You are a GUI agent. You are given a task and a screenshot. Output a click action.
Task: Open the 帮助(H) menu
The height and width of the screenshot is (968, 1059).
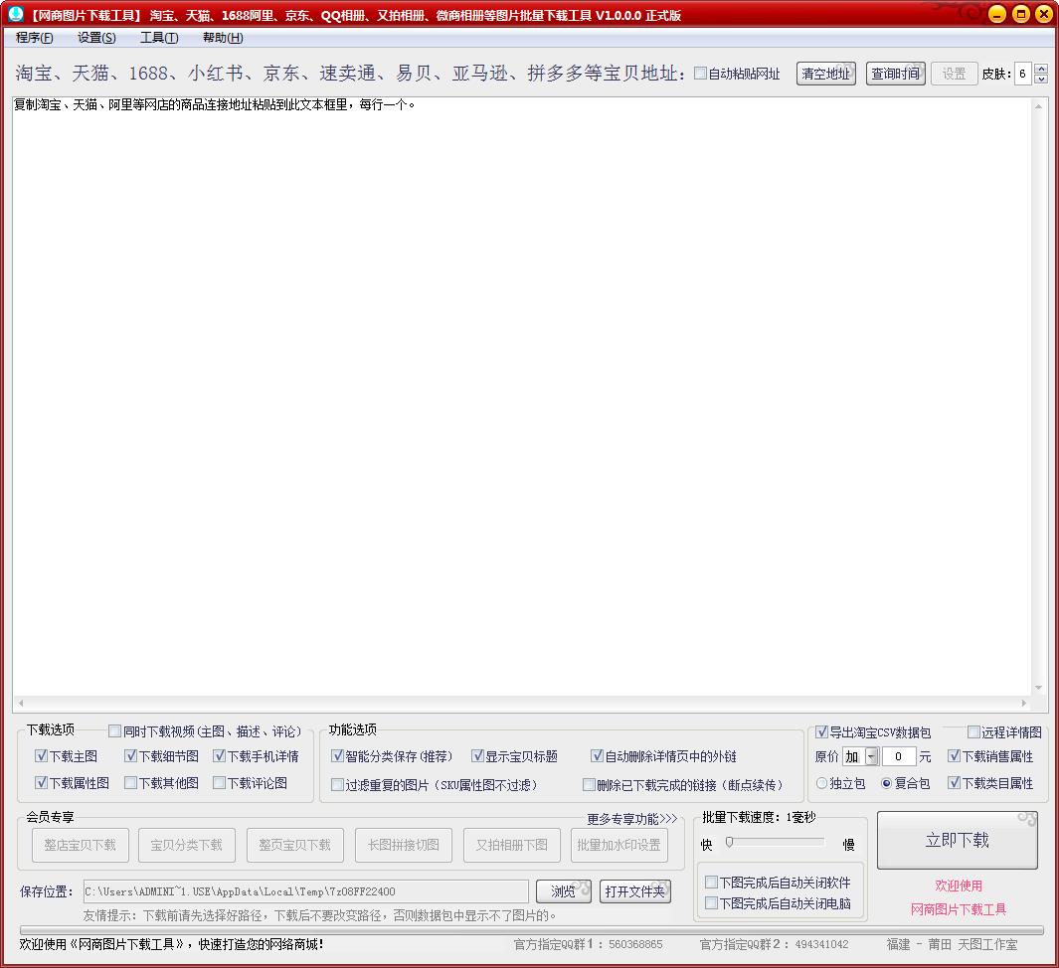[x=223, y=38]
